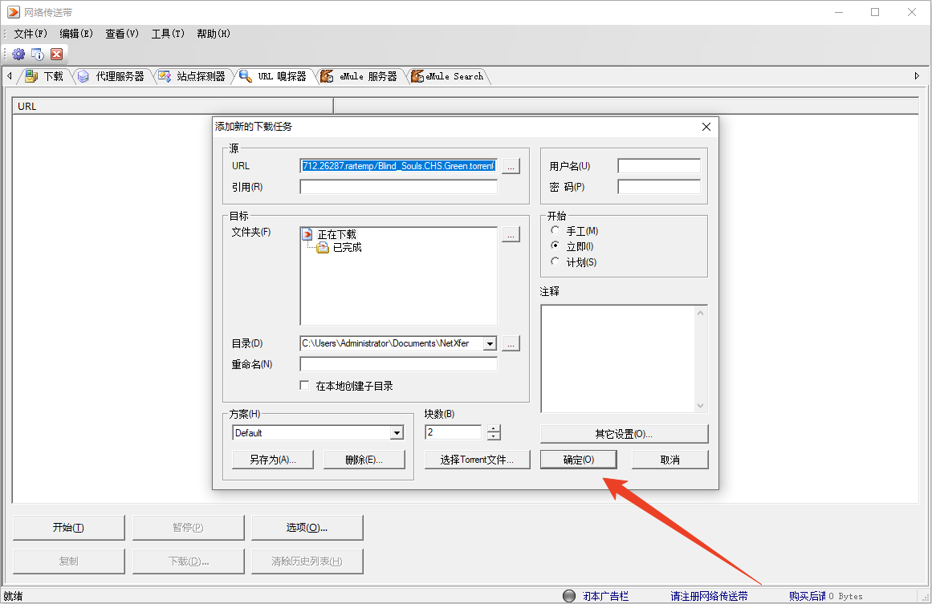The width and height of the screenshot is (932, 604).
Task: Increase 块数 value with the up arrow
Action: tap(494, 428)
